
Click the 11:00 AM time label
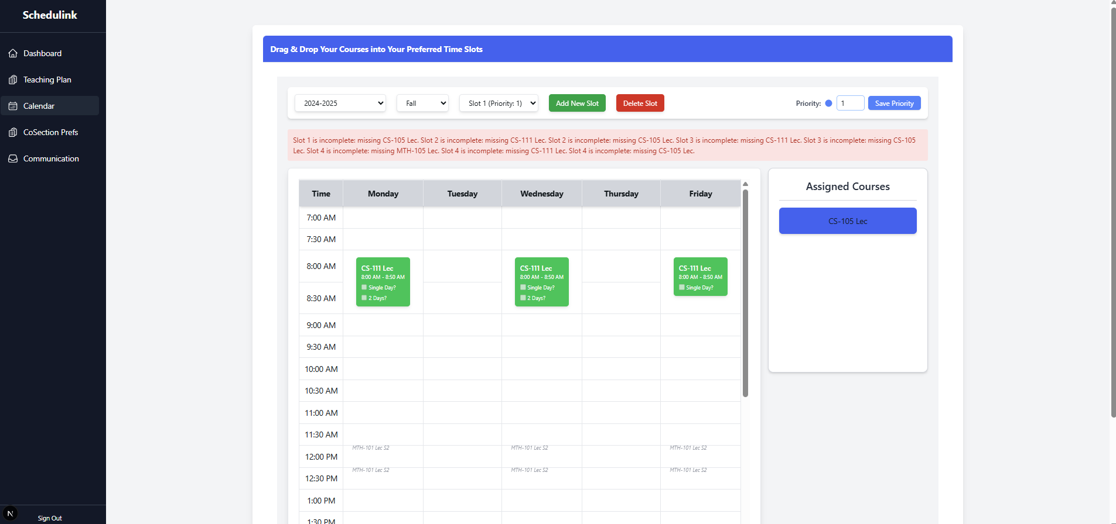pyautogui.click(x=321, y=413)
